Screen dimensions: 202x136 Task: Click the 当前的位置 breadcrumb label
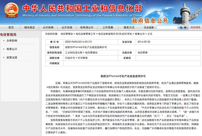point(52,34)
